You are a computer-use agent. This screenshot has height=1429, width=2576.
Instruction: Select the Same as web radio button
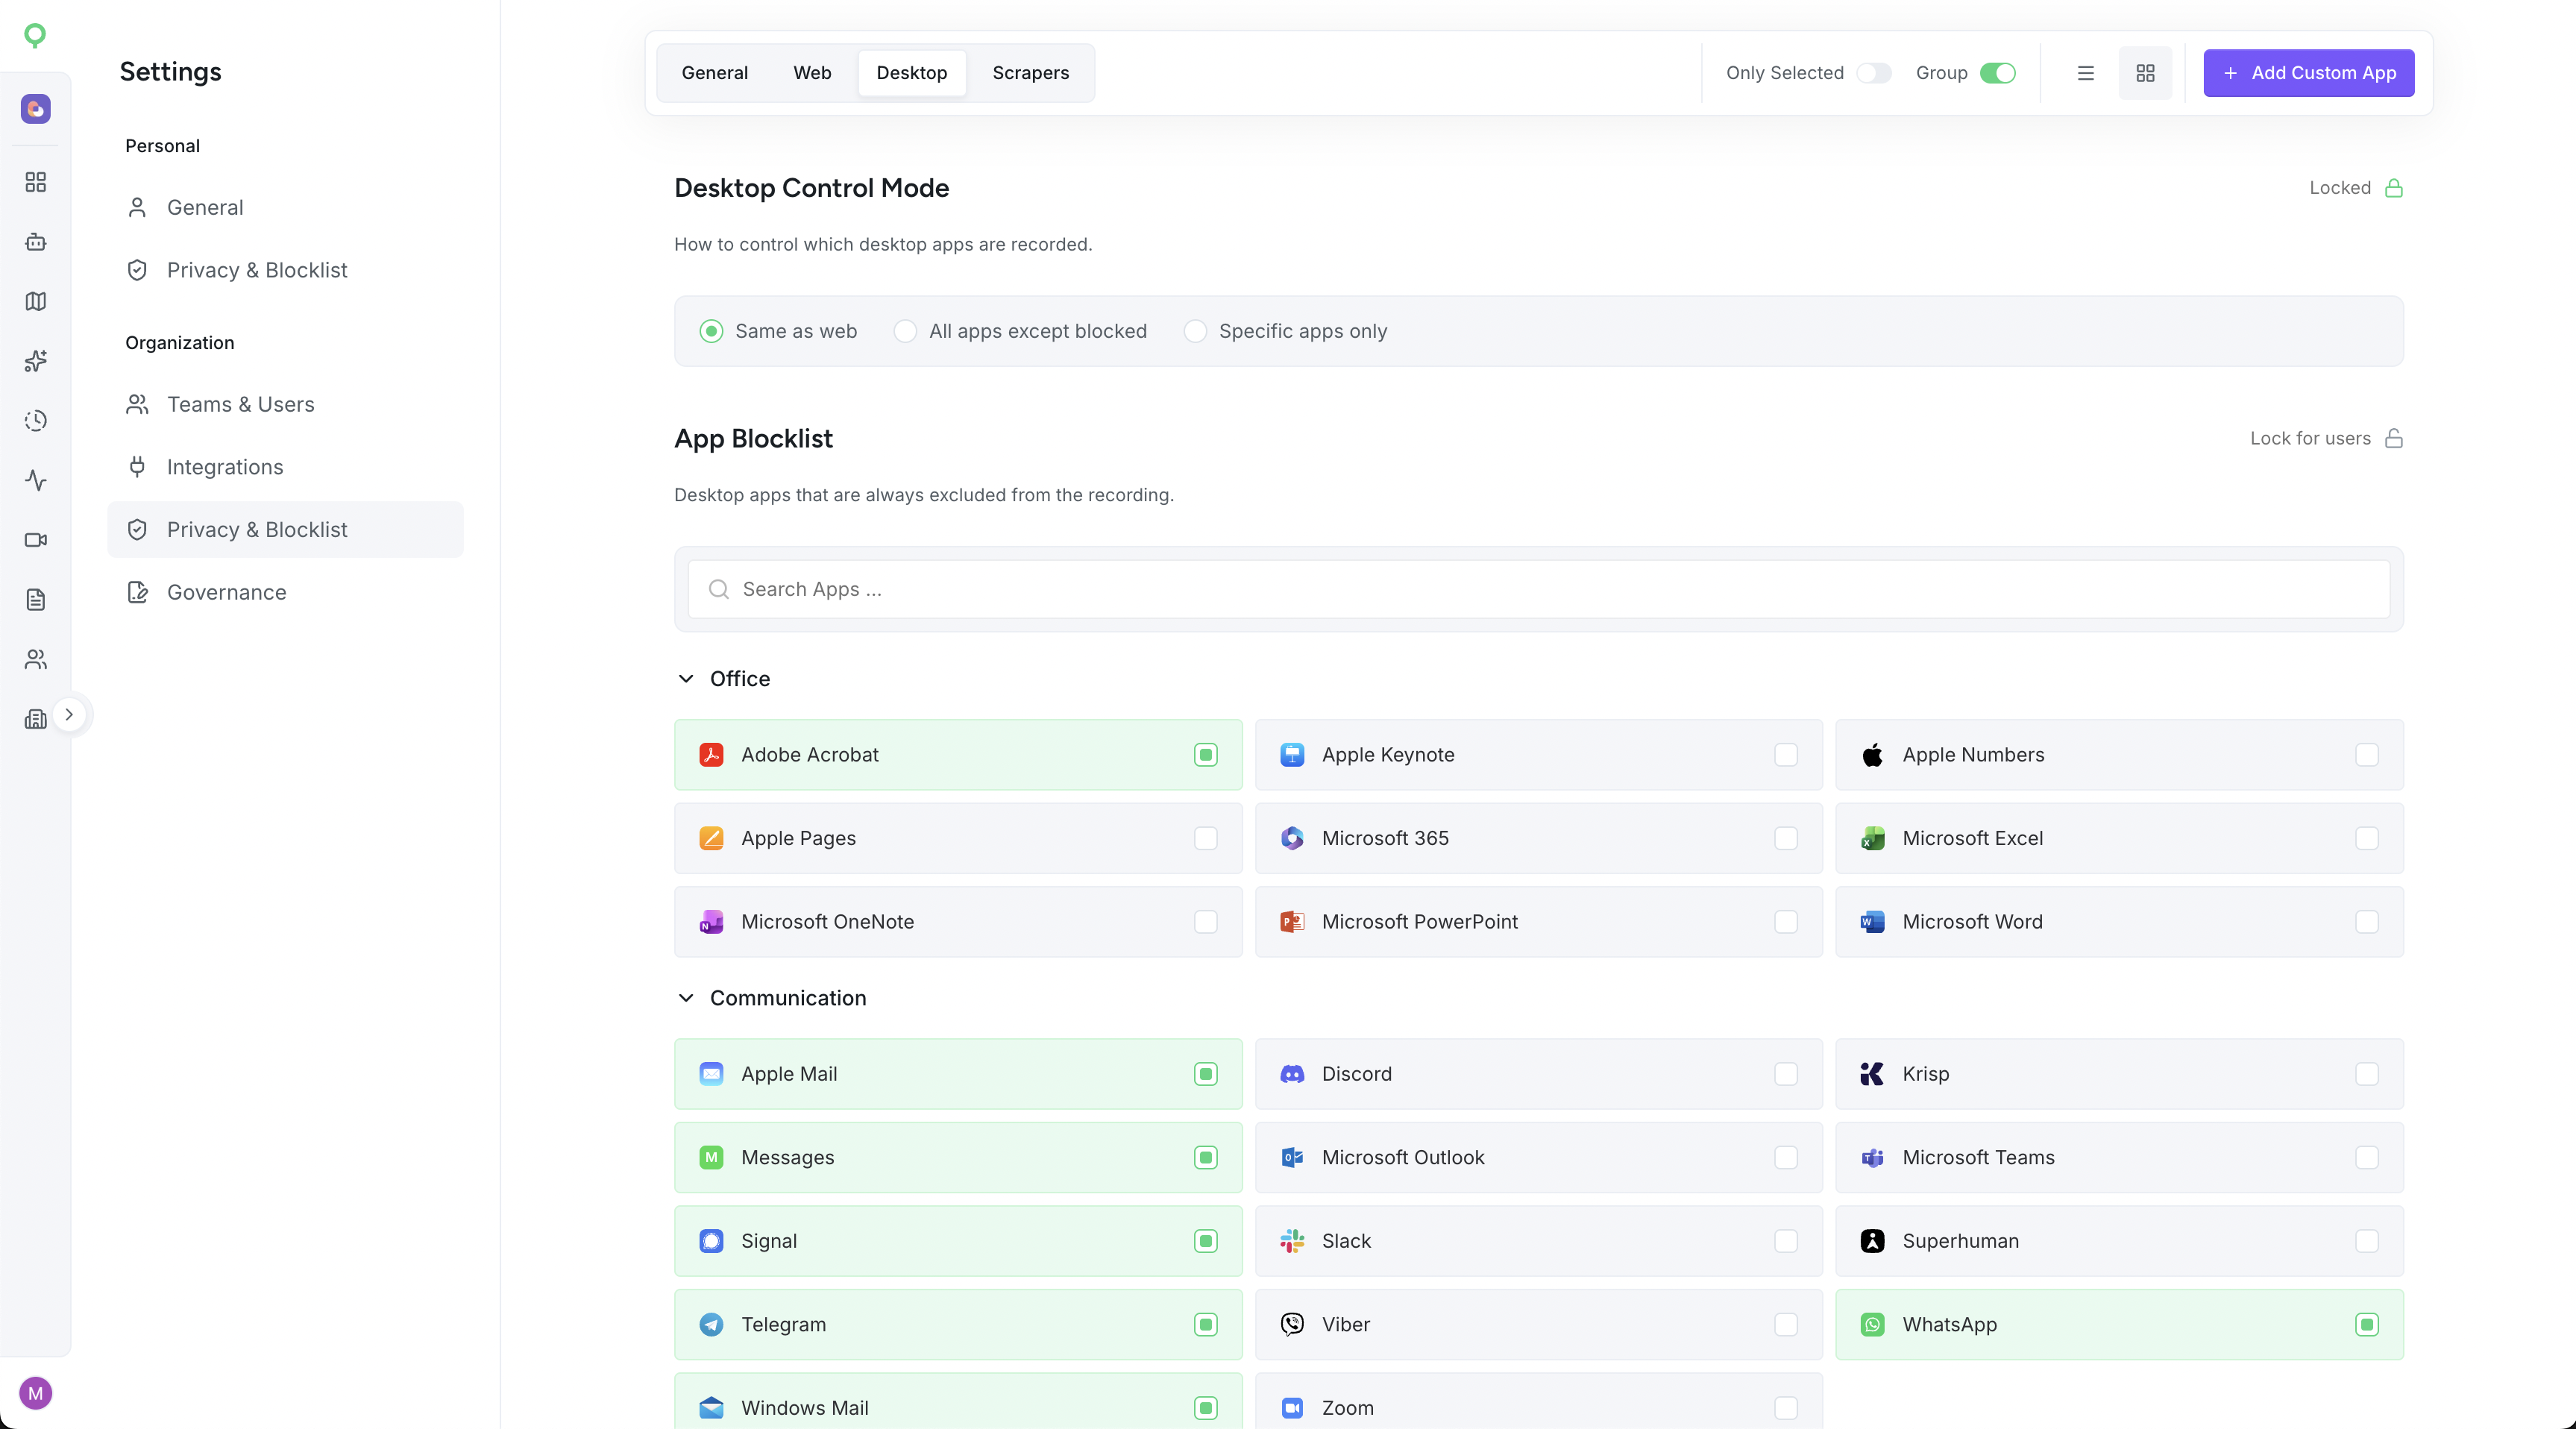711,331
